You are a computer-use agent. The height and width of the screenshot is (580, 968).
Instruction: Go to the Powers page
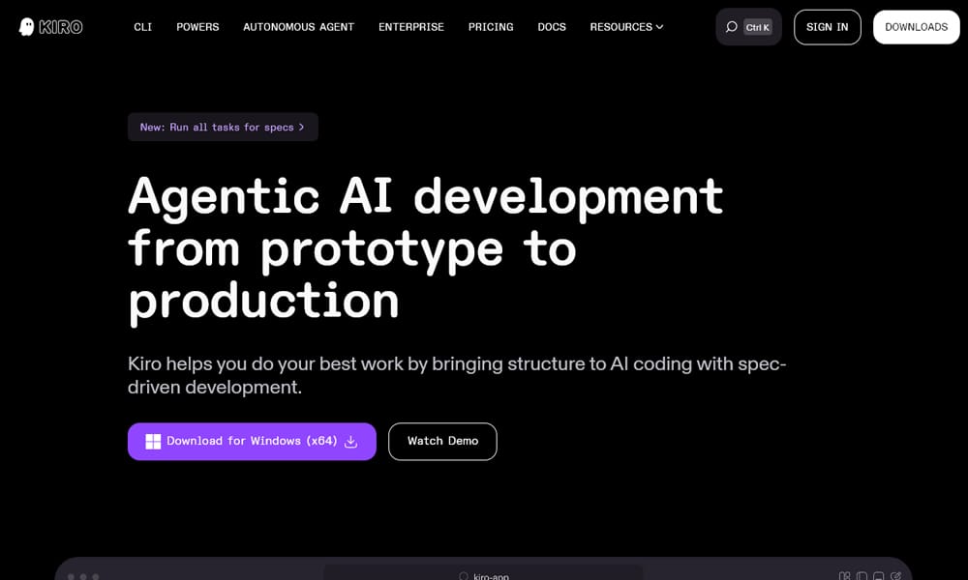[197, 27]
